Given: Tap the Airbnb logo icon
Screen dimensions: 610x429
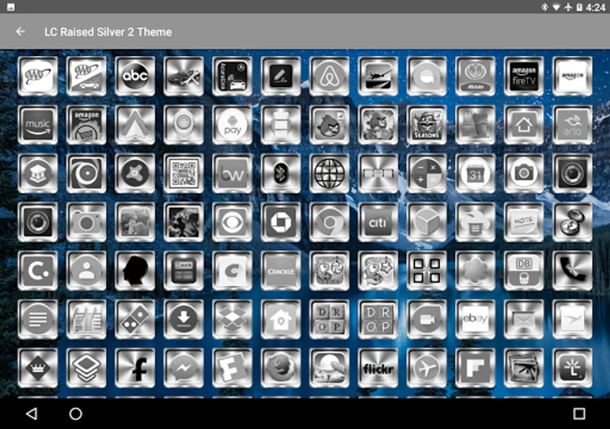Looking at the screenshot, I should [329, 76].
